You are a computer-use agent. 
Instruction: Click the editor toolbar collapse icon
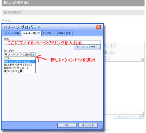point(142,59)
